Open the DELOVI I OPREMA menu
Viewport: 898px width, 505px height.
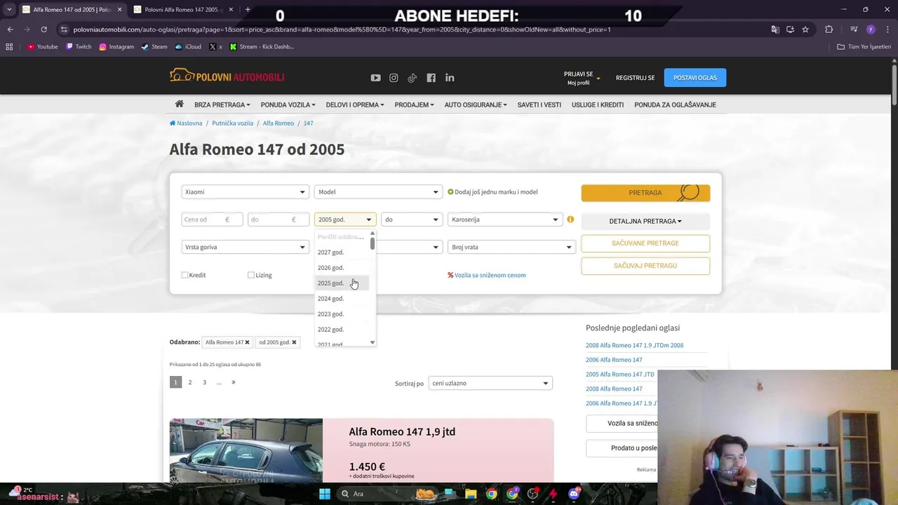coord(355,105)
